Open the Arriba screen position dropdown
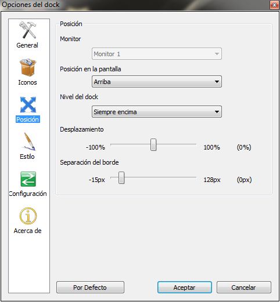This screenshot has height=302, width=280. click(x=157, y=82)
